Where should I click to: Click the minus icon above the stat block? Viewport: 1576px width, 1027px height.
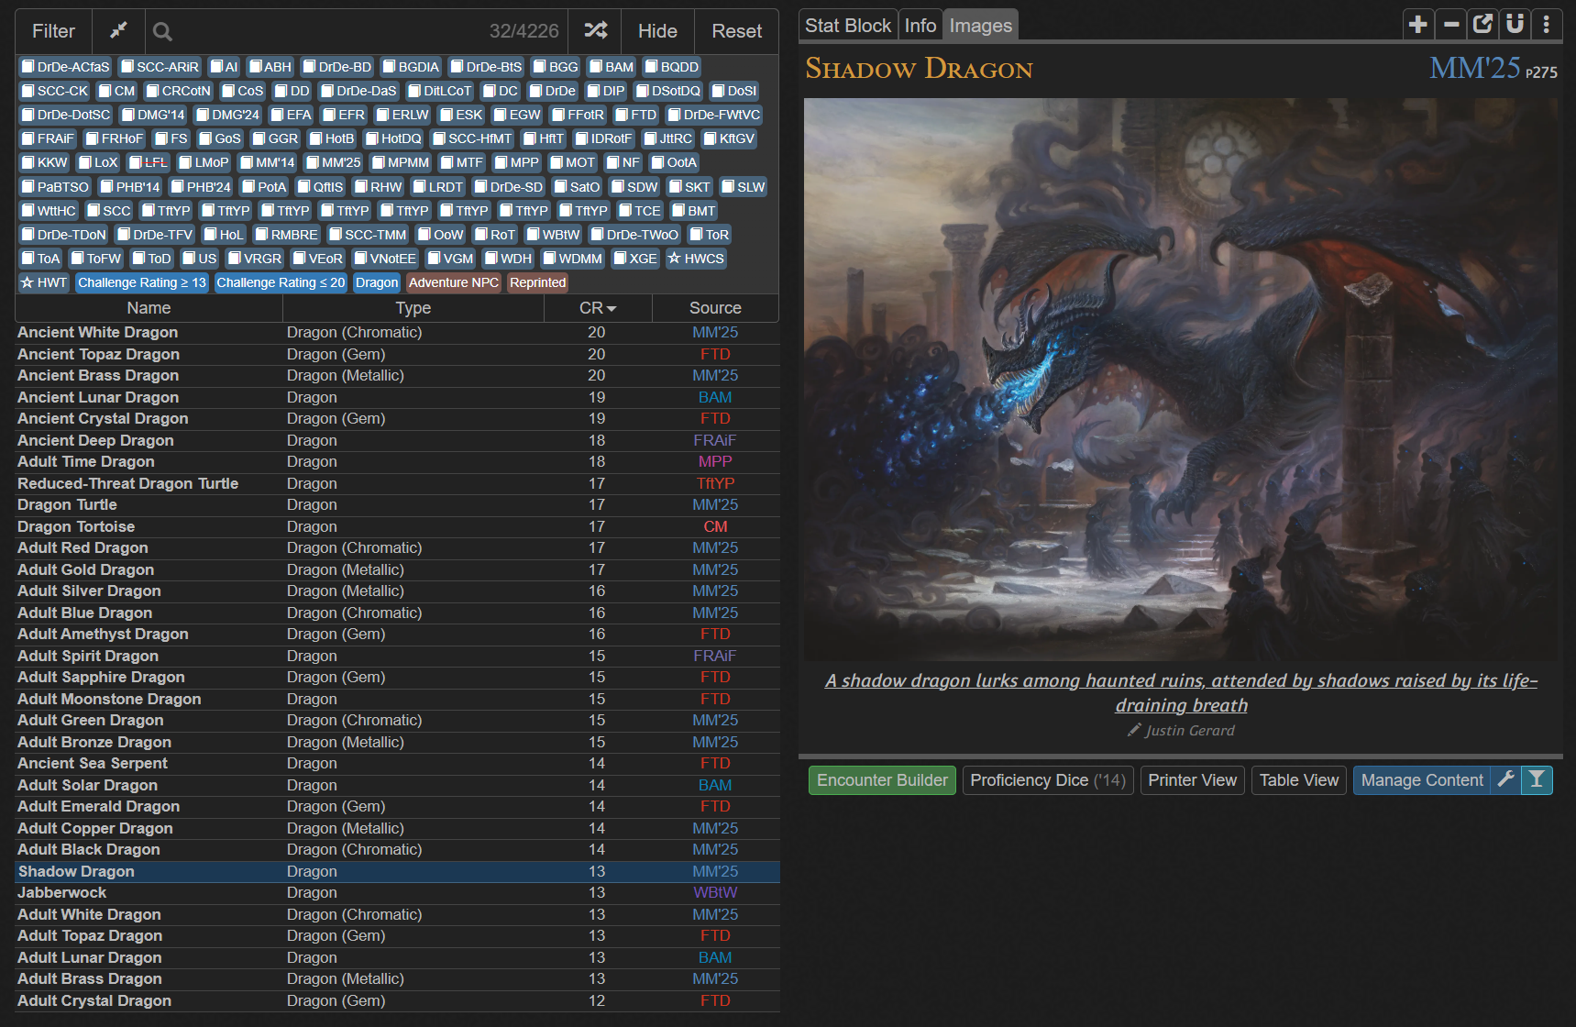[1450, 25]
